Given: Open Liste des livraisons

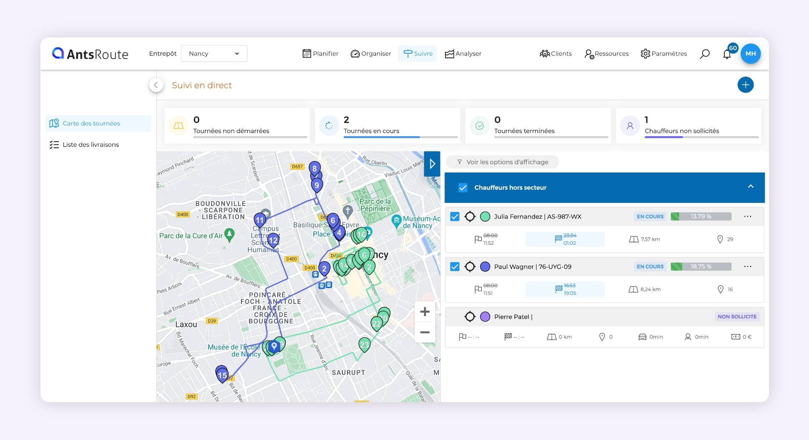Looking at the screenshot, I should [90, 145].
